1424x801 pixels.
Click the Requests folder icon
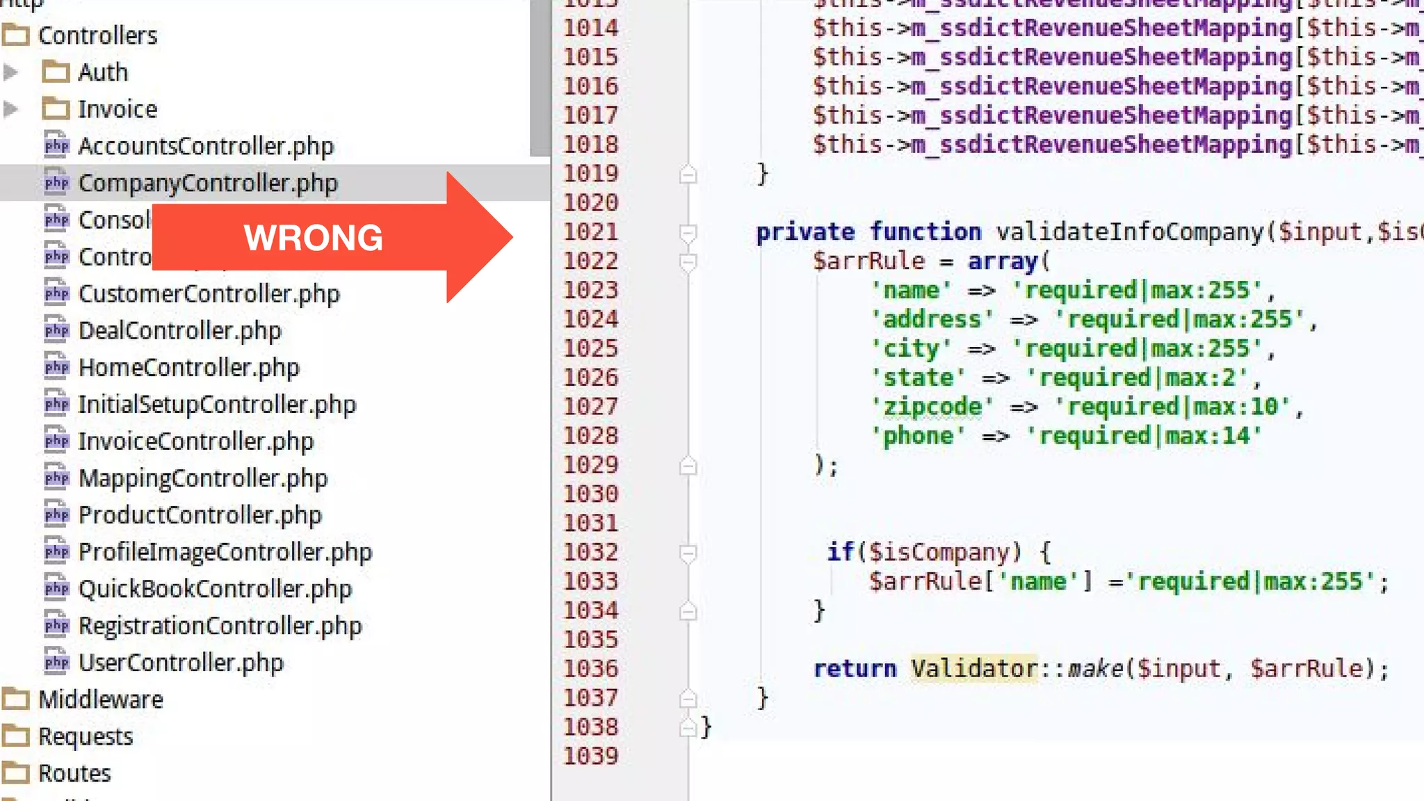point(16,736)
